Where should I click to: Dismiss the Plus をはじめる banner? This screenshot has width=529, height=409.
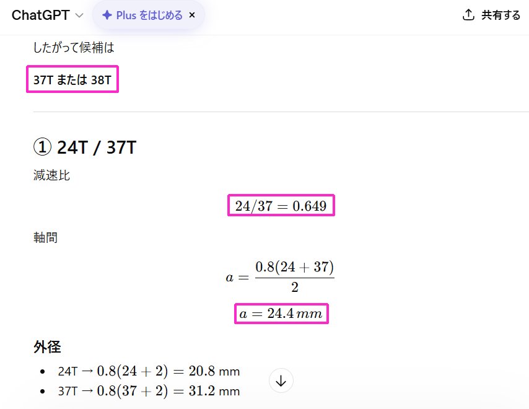pos(192,15)
